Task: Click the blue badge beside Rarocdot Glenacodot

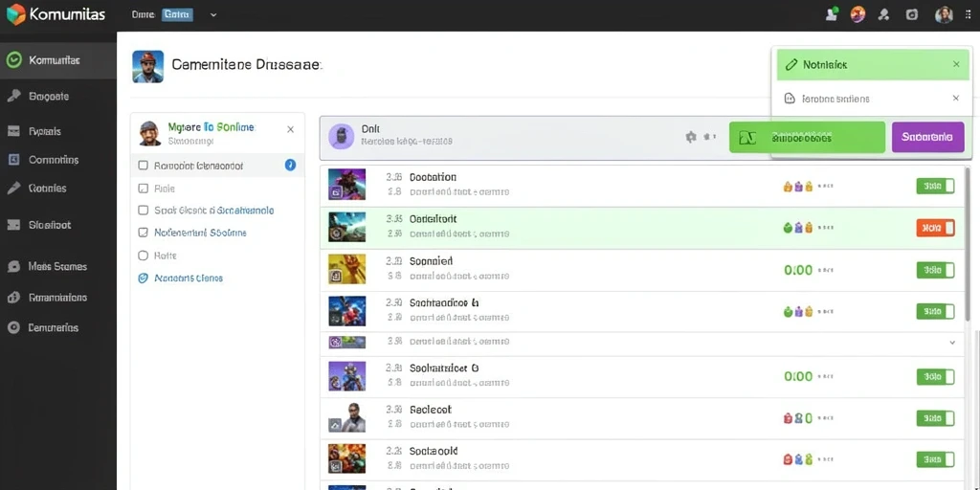Action: 290,165
